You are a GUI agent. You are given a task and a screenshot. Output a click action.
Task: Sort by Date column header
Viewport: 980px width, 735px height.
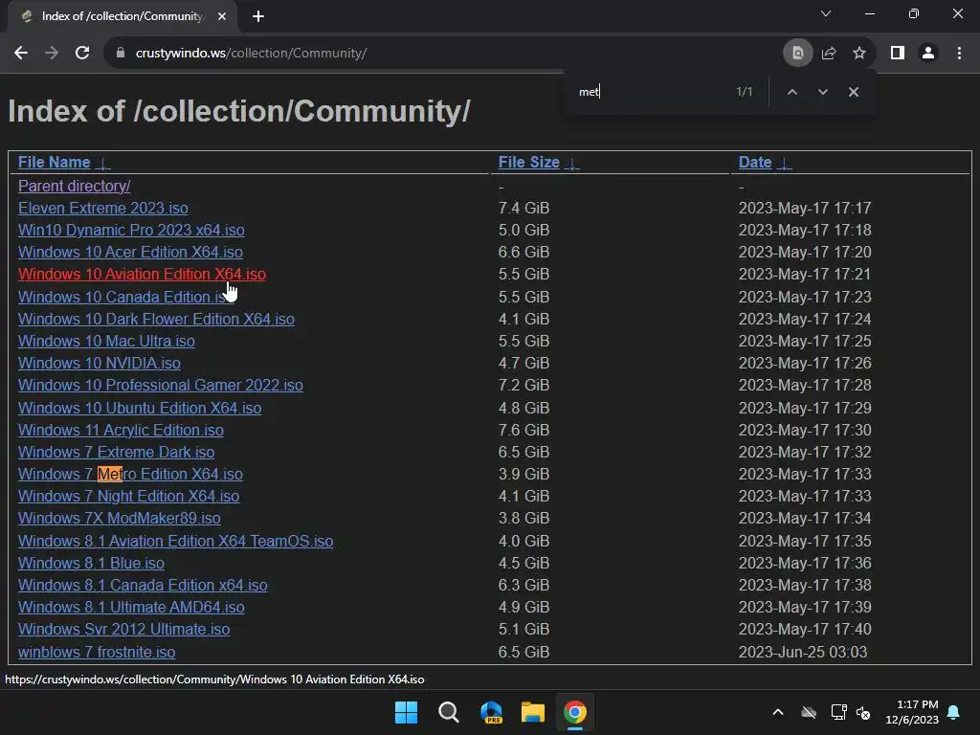pos(755,163)
